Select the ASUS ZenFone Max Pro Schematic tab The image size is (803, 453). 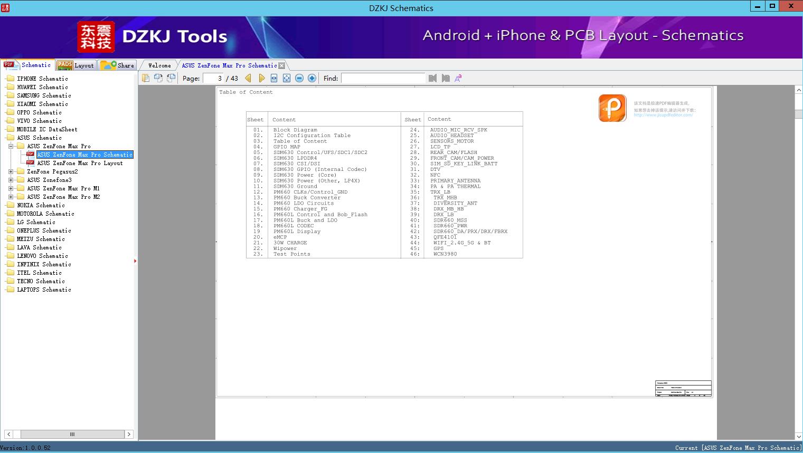(229, 65)
